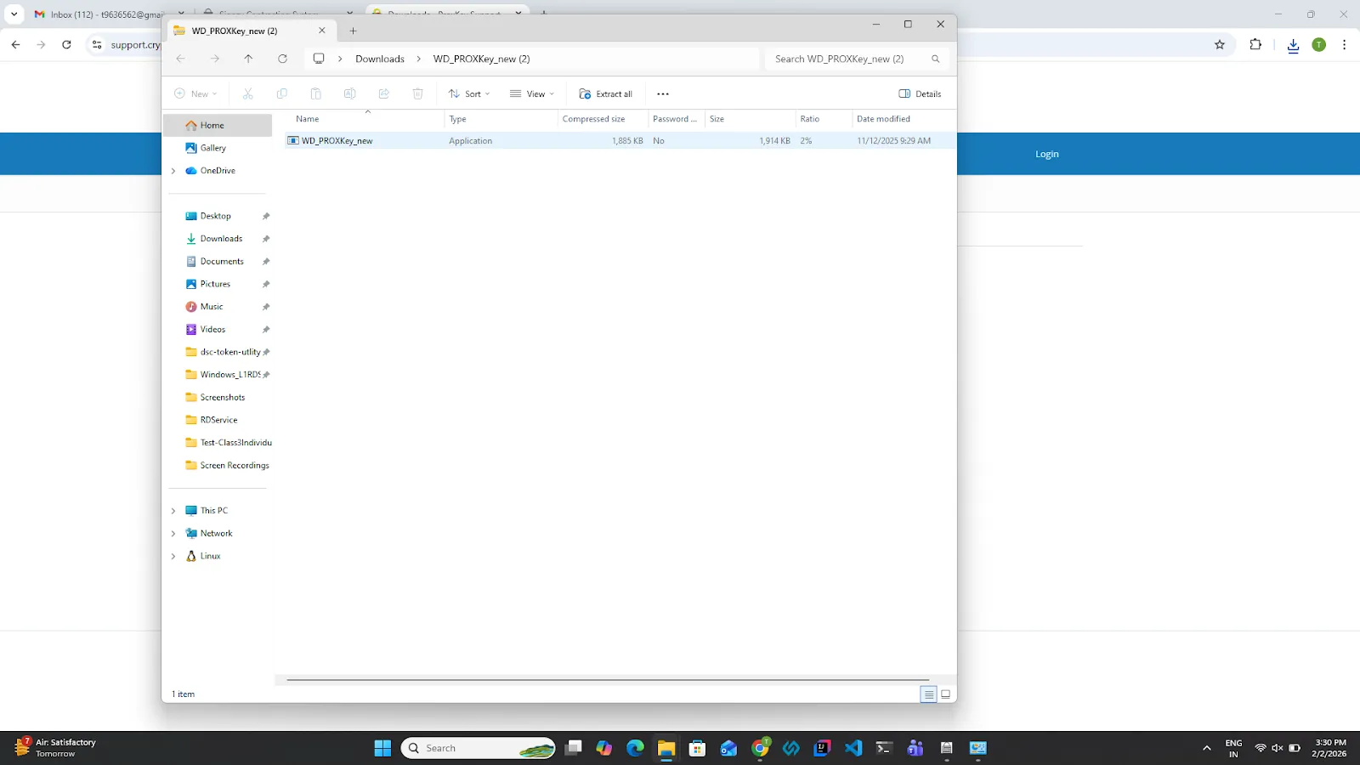Open See more options ellipsis menu

[x=663, y=93]
